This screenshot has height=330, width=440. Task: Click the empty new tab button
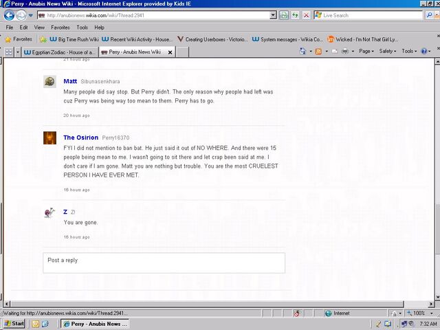(x=182, y=52)
